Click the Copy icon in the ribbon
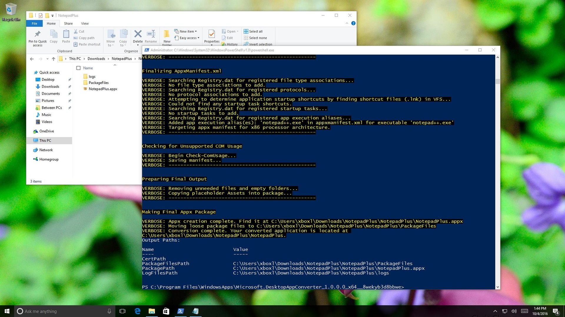 click(53, 35)
